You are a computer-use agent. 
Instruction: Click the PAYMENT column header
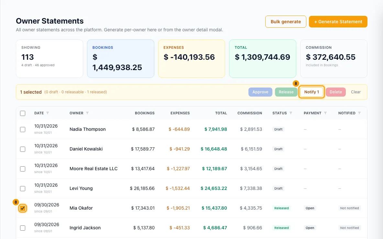coord(312,113)
